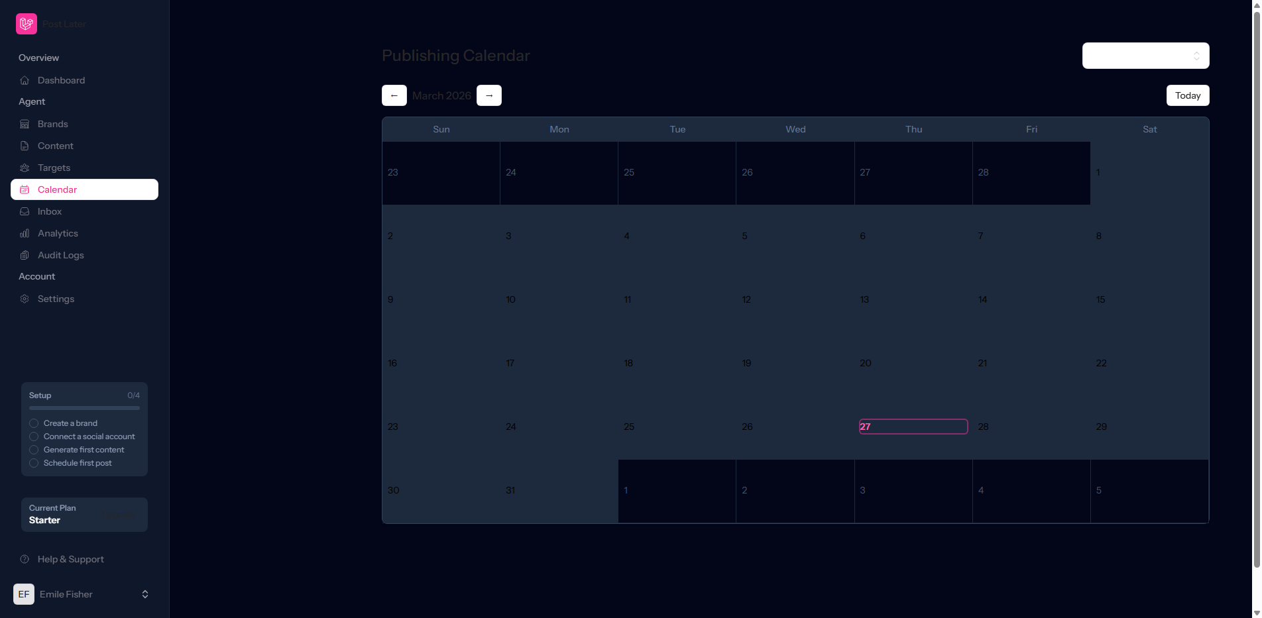Jump to today with the Today button
The image size is (1262, 618).
point(1187,95)
